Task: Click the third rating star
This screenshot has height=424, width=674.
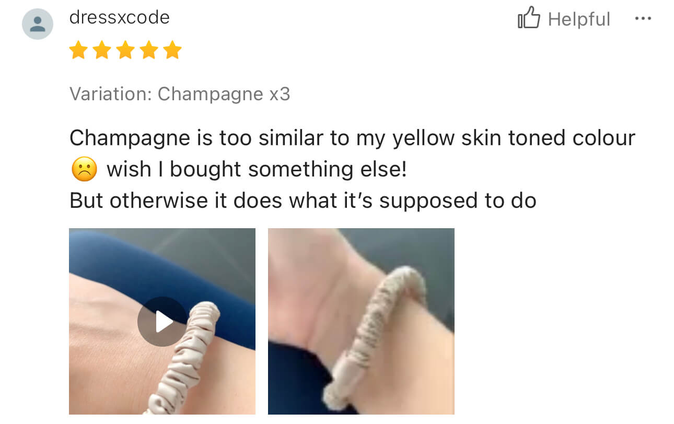Action: [125, 51]
